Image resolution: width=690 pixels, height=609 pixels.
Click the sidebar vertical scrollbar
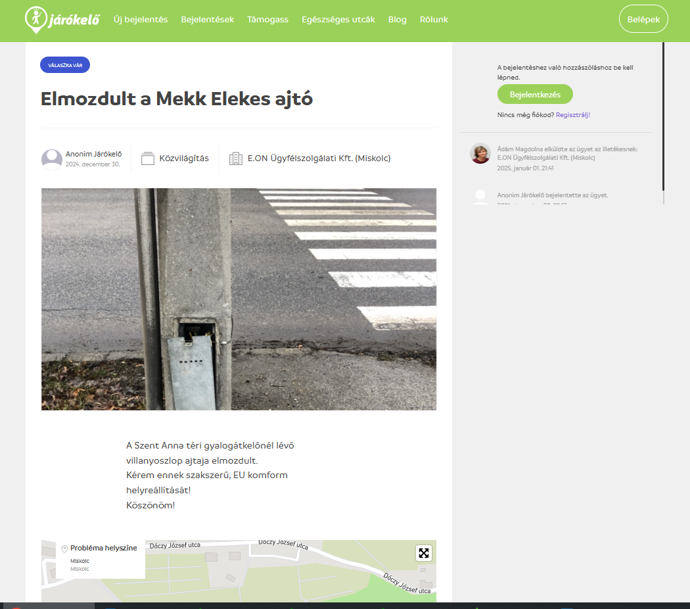click(663, 118)
